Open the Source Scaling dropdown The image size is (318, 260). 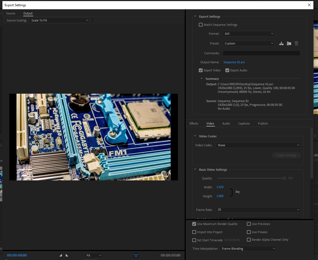click(60, 20)
